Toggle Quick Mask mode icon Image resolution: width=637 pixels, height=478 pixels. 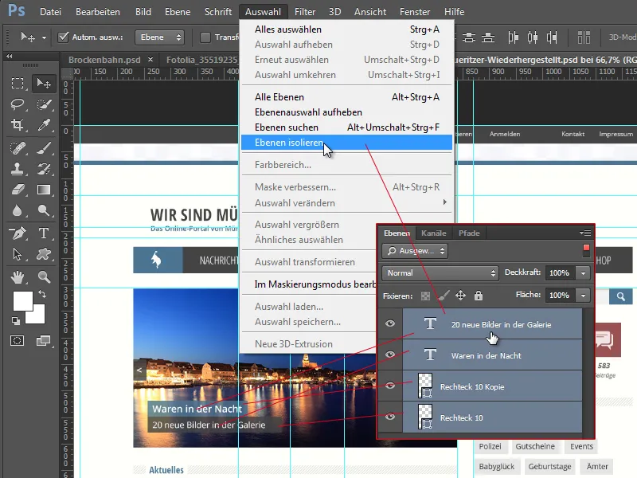pyautogui.click(x=17, y=341)
